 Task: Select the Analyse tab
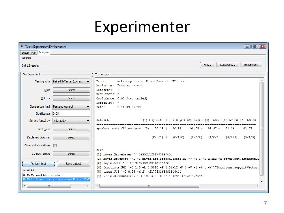[x=44, y=52]
